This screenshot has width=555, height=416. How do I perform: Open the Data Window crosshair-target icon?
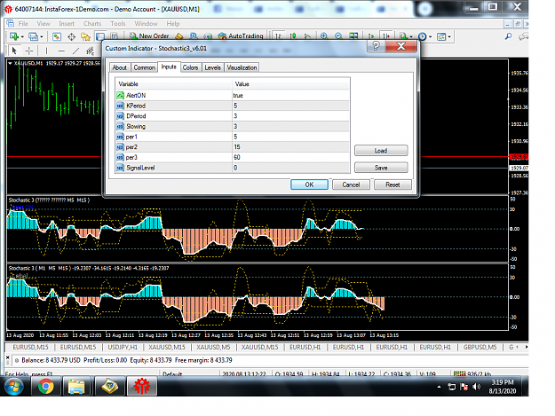[71, 36]
